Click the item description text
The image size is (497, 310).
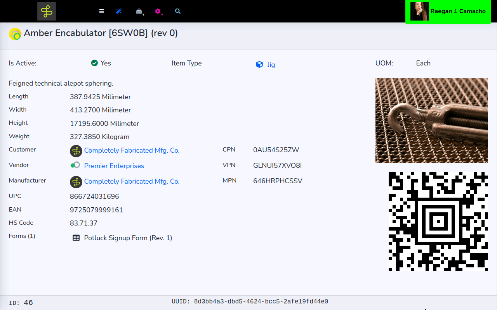61,83
